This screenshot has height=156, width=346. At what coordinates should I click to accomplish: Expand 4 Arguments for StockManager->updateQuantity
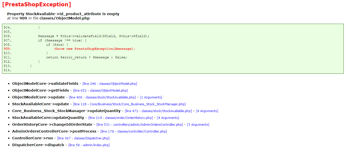coord(207,111)
